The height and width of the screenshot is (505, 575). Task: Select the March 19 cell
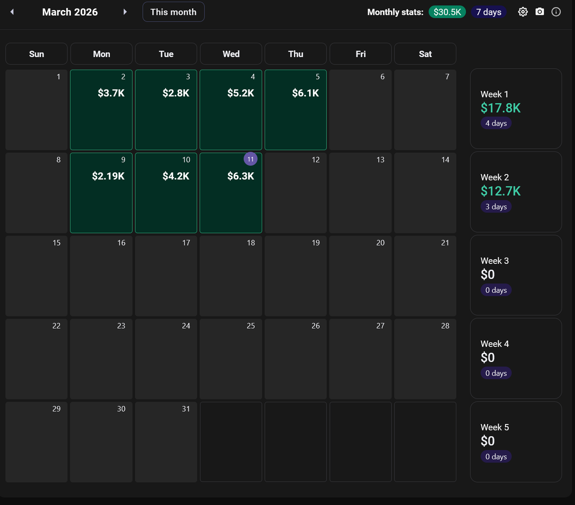click(x=296, y=276)
